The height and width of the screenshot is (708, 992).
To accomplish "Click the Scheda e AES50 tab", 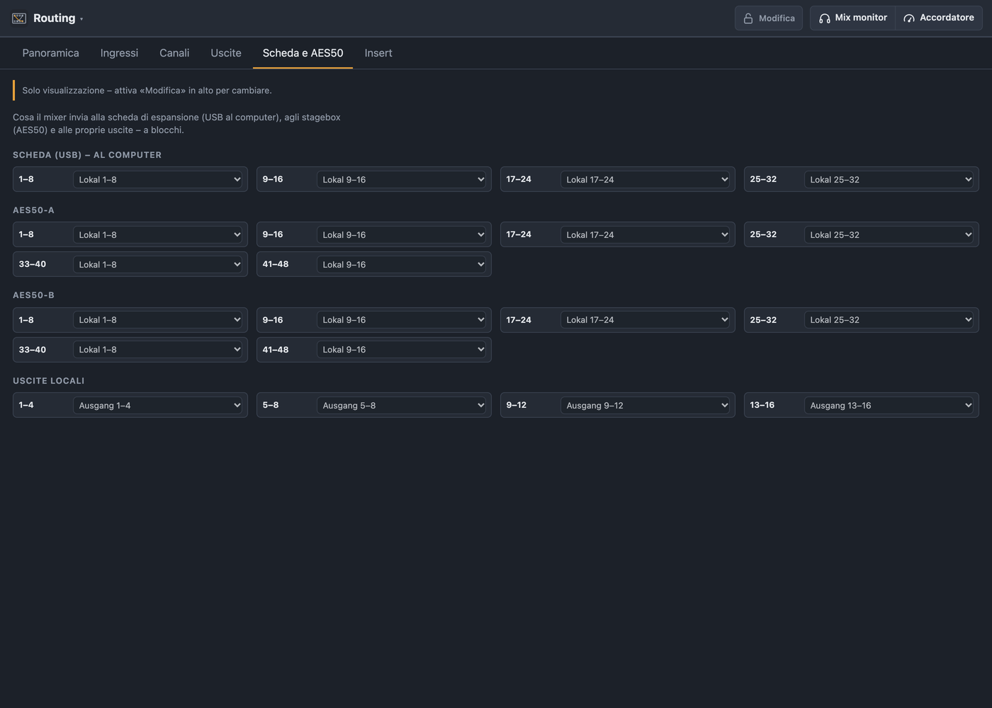I will [x=303, y=53].
